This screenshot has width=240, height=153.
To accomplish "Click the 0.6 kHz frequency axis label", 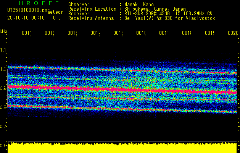I will pyautogui.click(x=3, y=145).
